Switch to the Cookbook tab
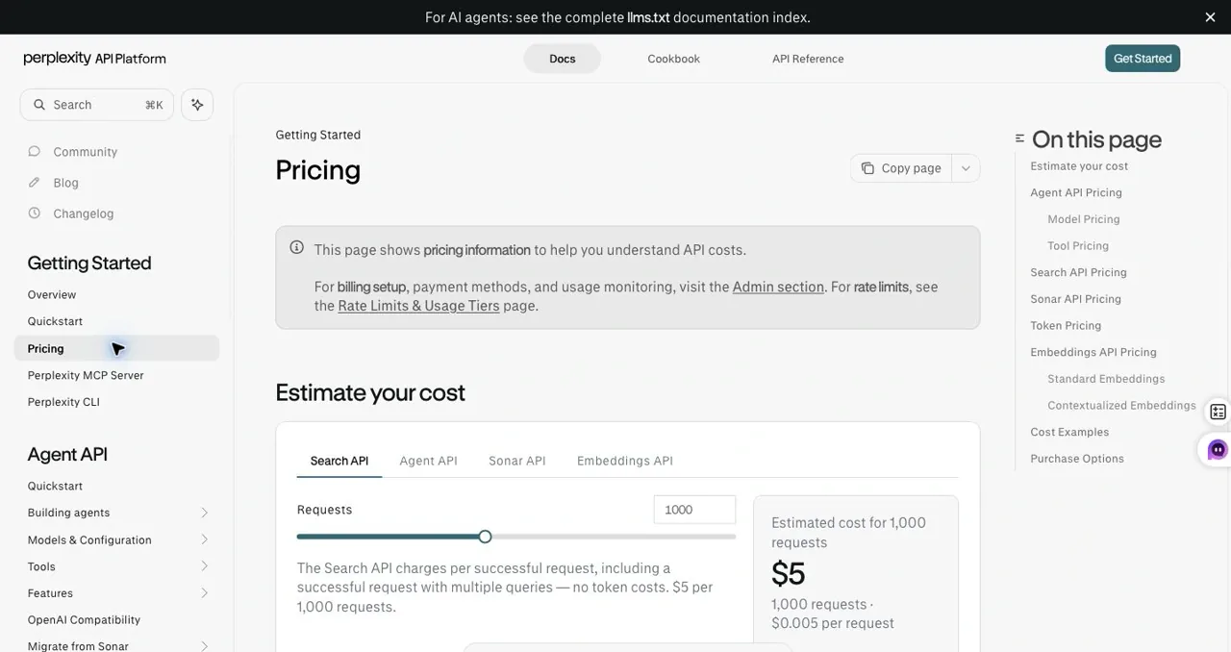1231x652 pixels. click(674, 59)
